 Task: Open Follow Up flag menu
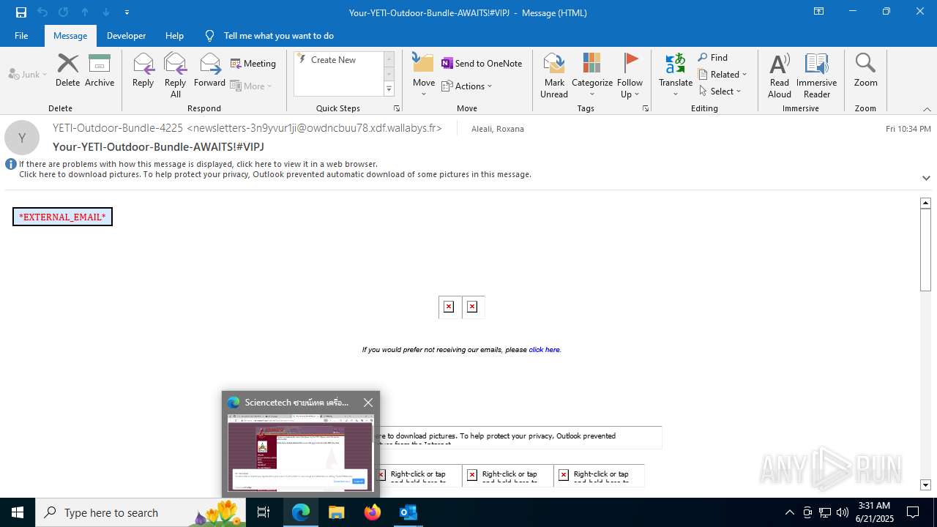point(630,75)
